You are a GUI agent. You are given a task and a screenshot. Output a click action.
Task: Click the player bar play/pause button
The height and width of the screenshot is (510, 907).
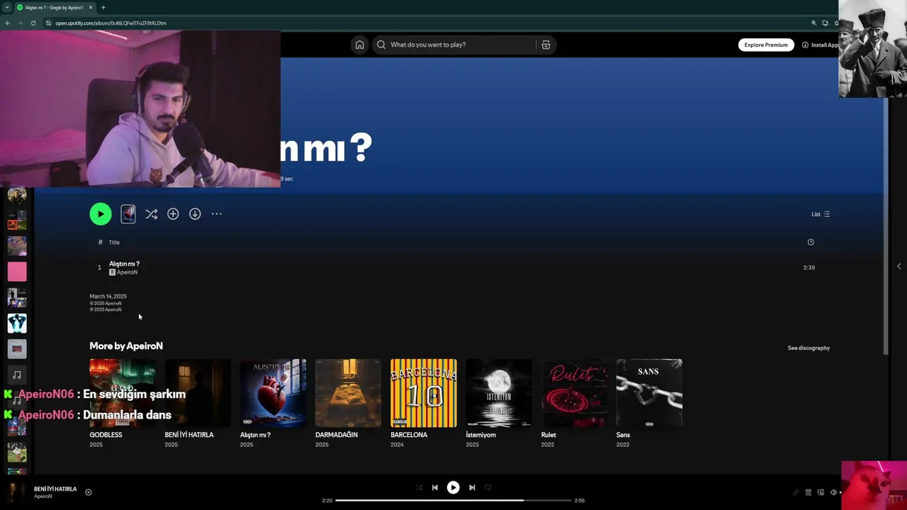tap(453, 487)
